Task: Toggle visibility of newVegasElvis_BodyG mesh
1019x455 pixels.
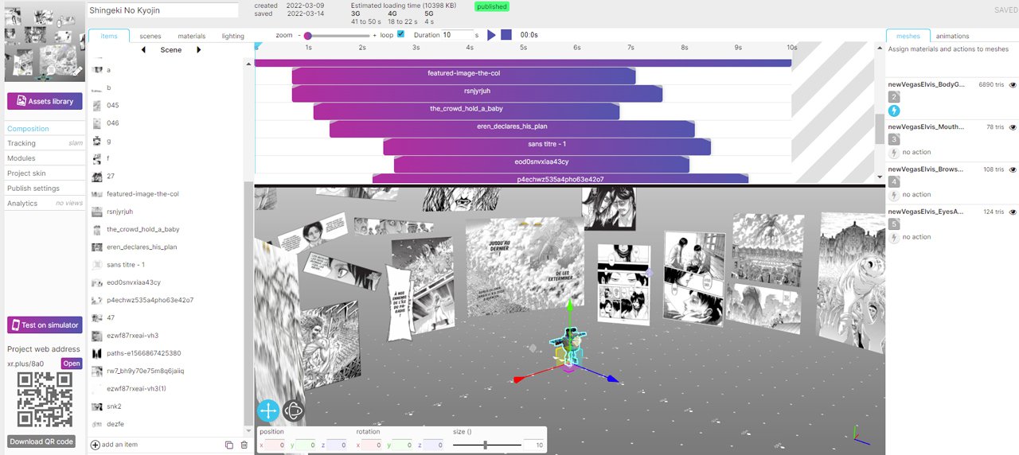Action: 1013,84
